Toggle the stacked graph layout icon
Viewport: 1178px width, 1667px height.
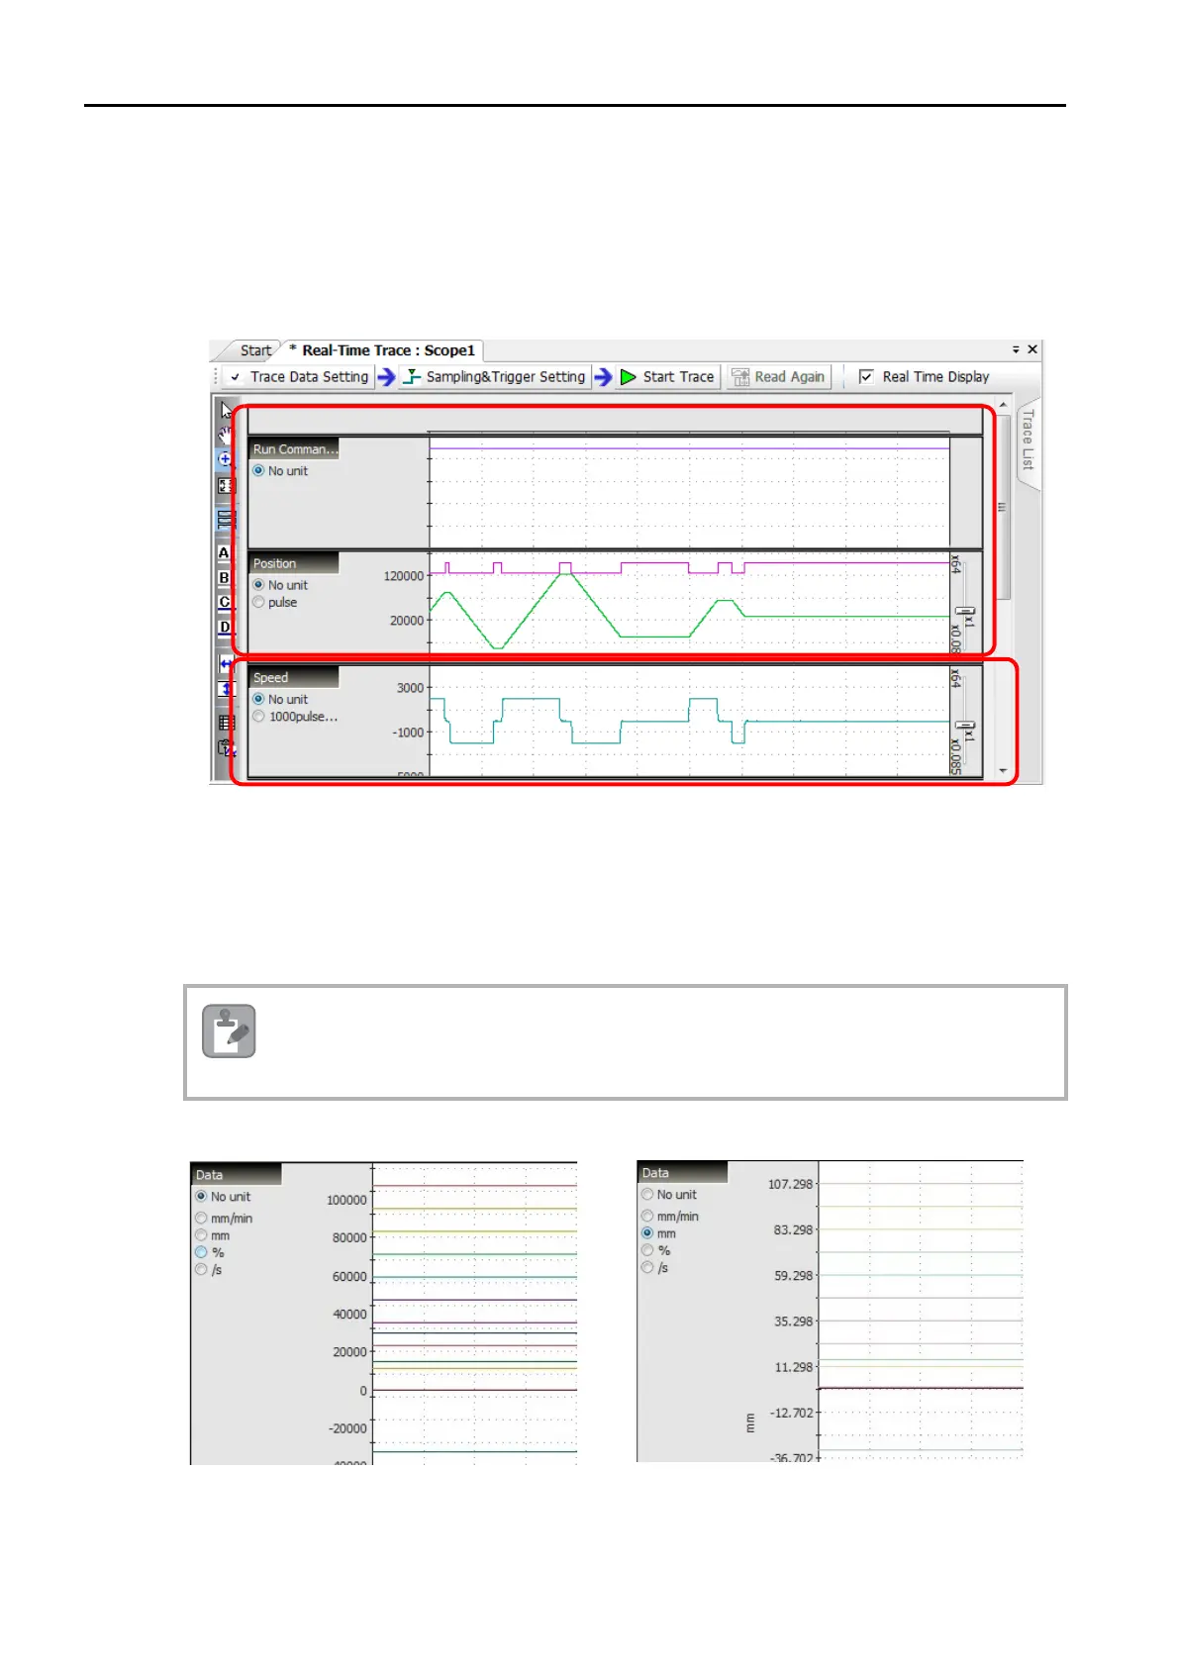(226, 519)
